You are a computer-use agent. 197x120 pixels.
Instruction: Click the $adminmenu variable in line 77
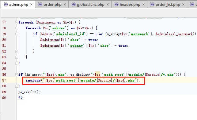(x=46, y=22)
